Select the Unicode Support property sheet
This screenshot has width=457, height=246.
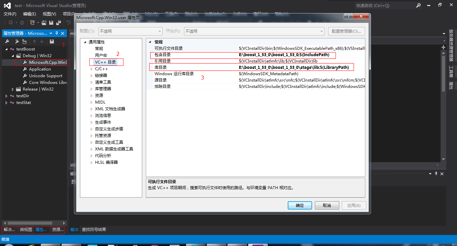click(45, 76)
